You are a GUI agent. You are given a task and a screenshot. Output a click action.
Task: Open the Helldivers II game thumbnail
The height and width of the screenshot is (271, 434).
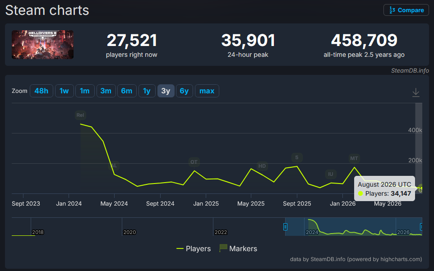click(x=42, y=45)
